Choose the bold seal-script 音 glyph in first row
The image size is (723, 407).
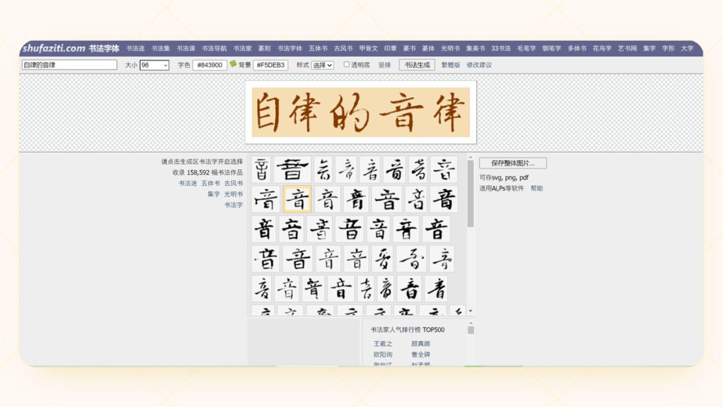pos(293,169)
